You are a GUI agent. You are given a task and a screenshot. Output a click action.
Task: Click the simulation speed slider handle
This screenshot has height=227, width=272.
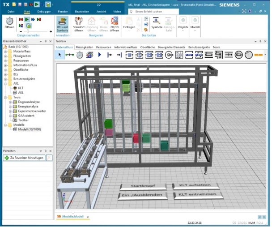27,31
